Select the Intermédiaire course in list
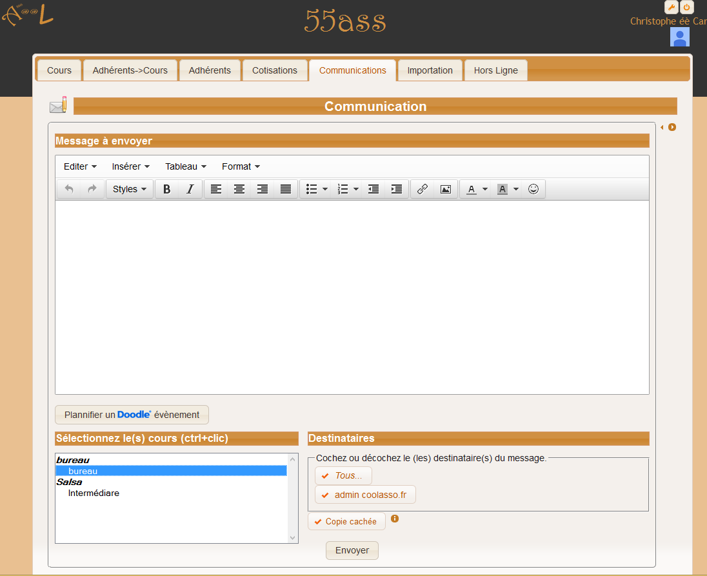The width and height of the screenshot is (707, 576). point(94,493)
